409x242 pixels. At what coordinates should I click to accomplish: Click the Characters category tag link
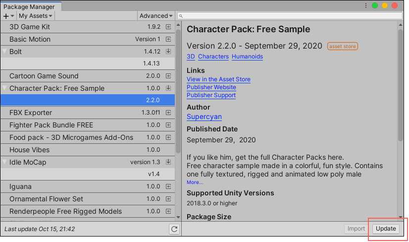pos(213,57)
